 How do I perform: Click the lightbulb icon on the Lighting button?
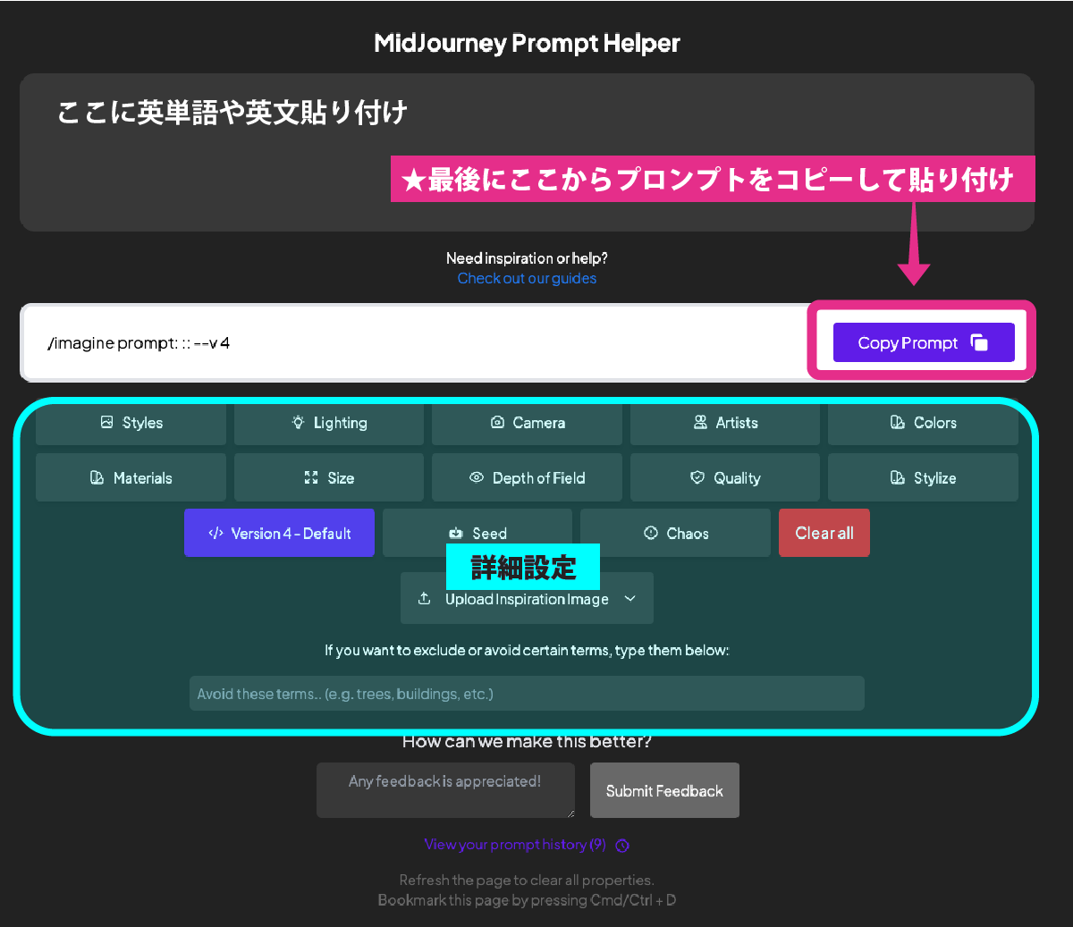pos(298,422)
